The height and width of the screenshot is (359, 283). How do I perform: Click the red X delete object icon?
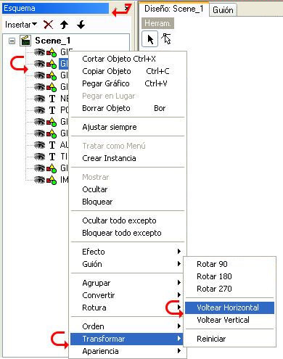point(48,25)
